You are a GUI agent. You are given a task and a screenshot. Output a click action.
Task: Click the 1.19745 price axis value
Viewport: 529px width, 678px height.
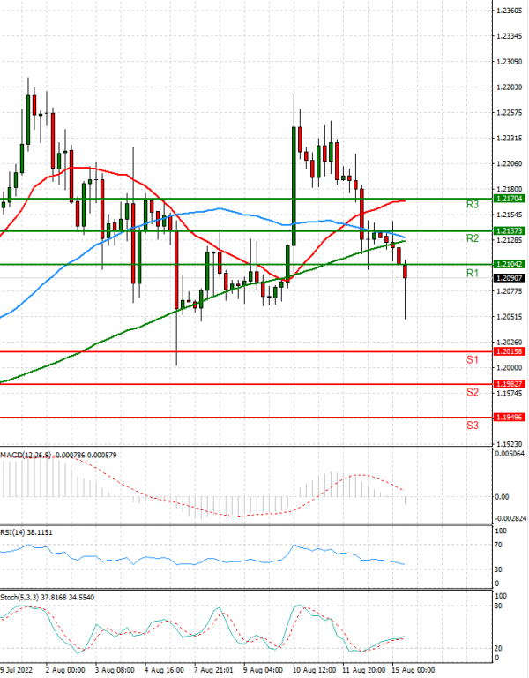click(509, 393)
